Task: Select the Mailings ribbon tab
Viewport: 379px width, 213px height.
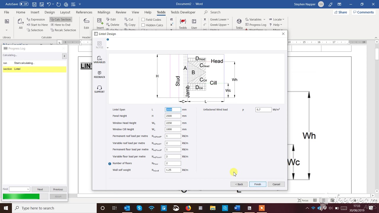Action: [x=104, y=12]
